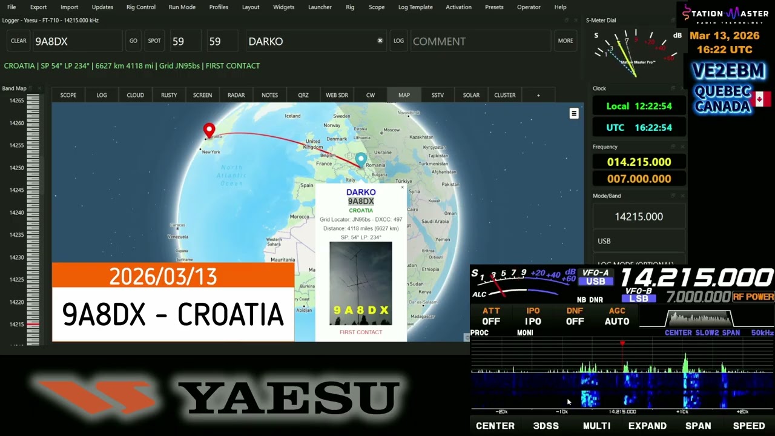This screenshot has width=775, height=436.
Task: Click the SPEED scope button
Action: [x=749, y=426]
